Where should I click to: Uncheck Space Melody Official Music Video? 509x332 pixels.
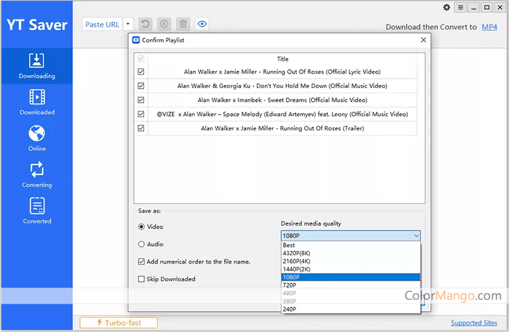click(x=141, y=114)
